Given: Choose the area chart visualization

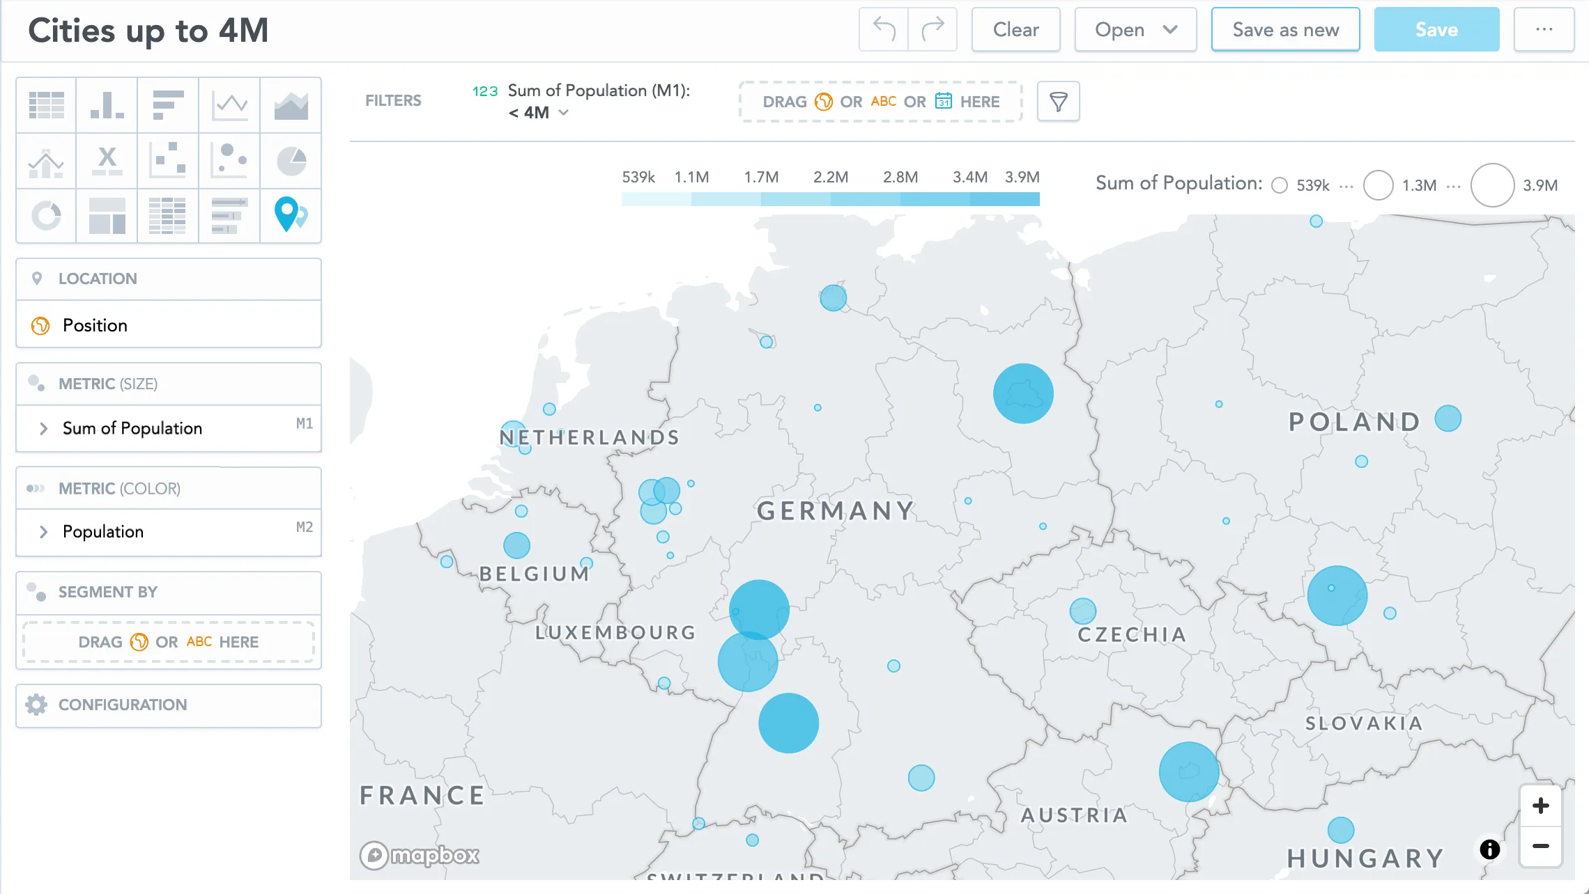Looking at the screenshot, I should (x=290, y=104).
